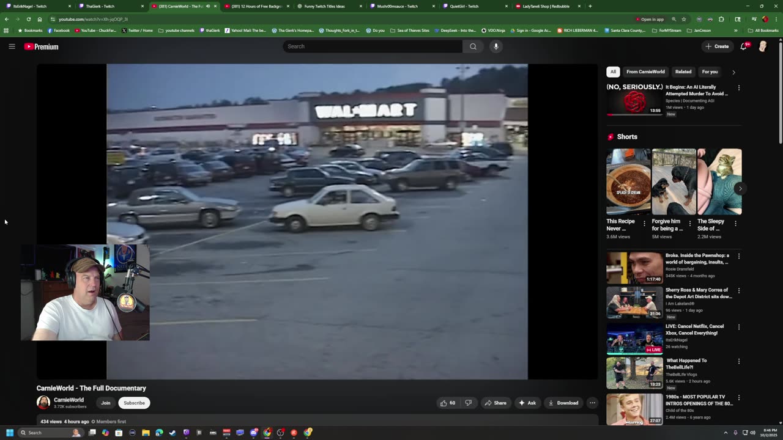
Task: Open YouTube notifications bell
Action: click(744, 46)
